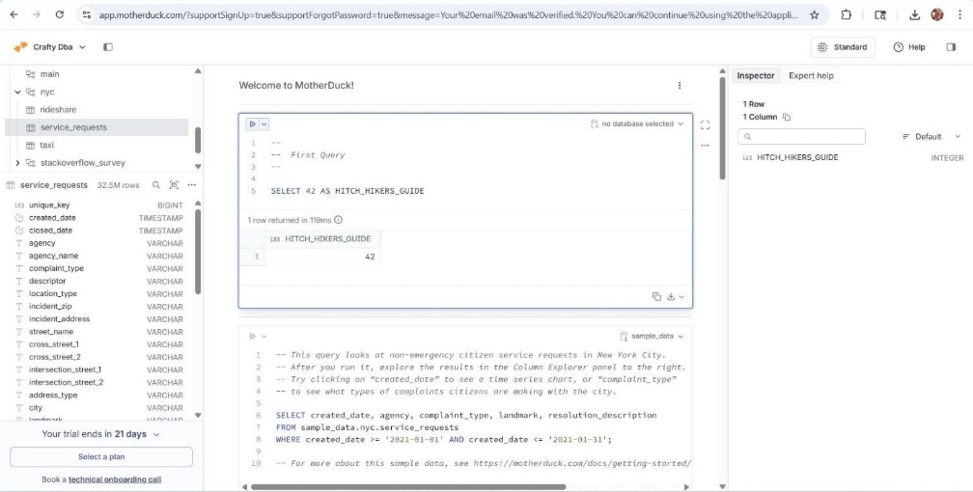Viewport: 973px width, 492px height.
Task: Copy the first query results
Action: tap(656, 296)
